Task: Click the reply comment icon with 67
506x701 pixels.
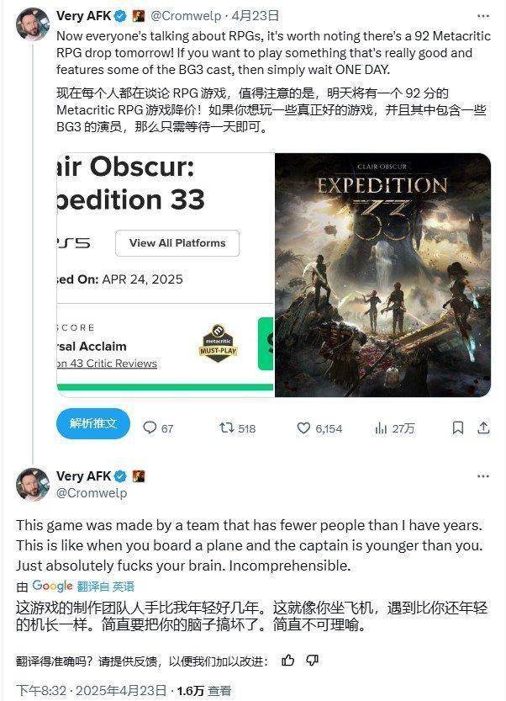Action: (x=150, y=428)
